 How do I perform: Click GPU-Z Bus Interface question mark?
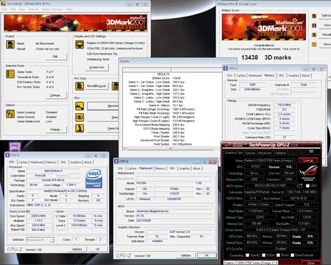coord(317,198)
